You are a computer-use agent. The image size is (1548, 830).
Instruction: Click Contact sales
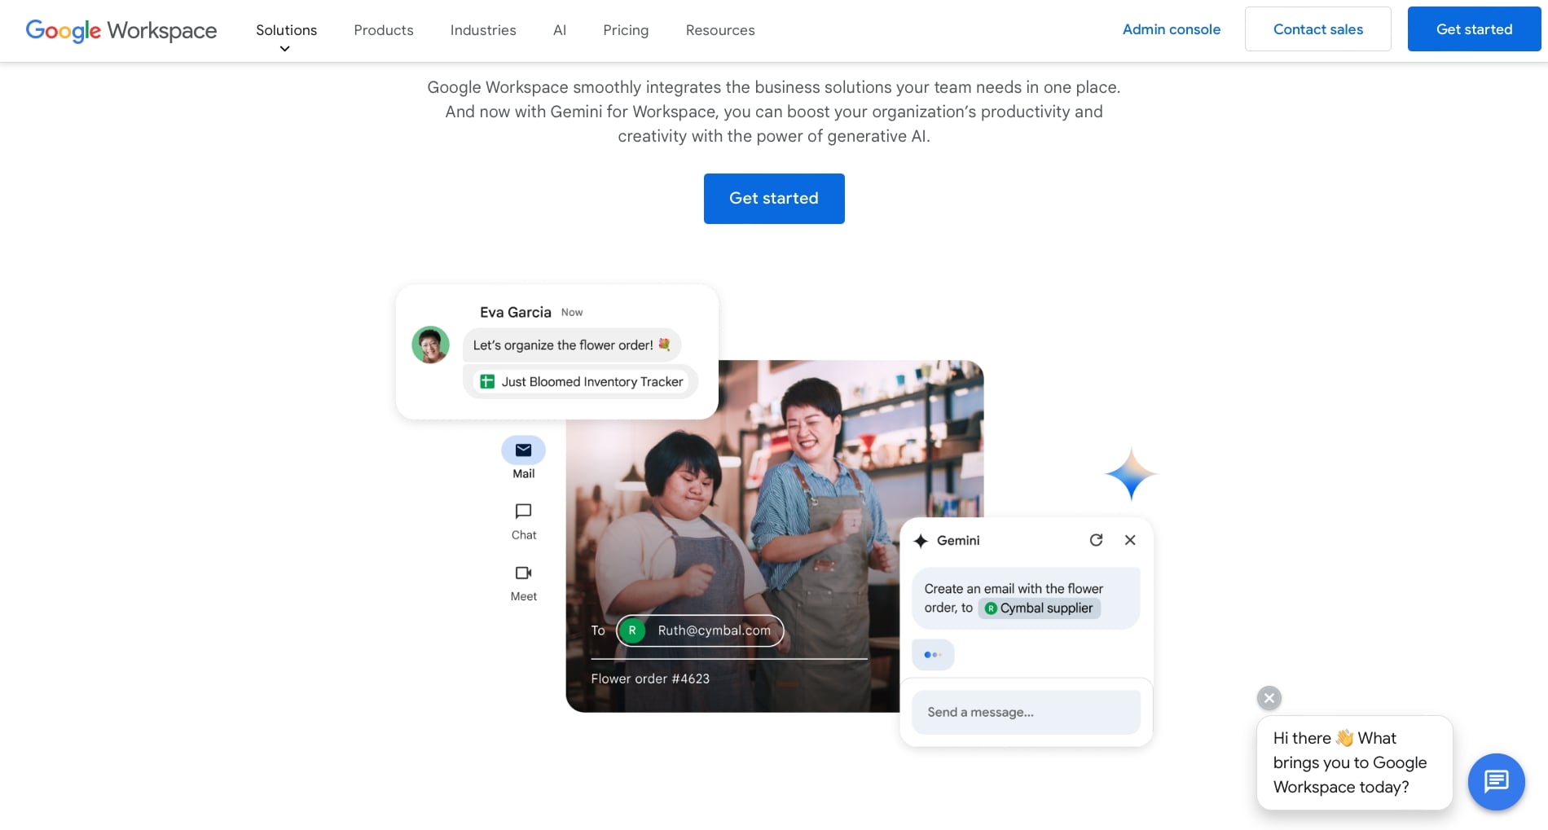[1317, 29]
